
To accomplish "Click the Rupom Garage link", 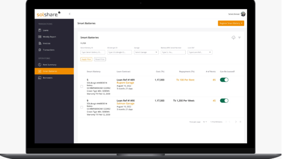I will coord(125,83).
